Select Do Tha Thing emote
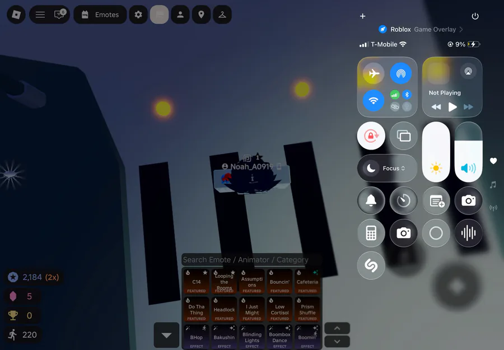 [197, 310]
